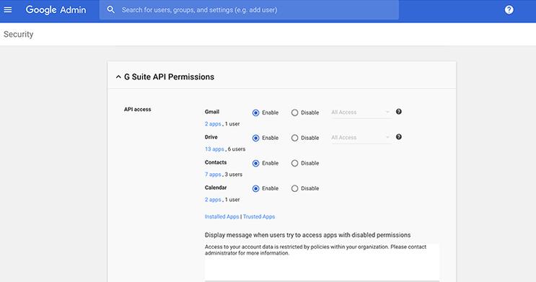Open the Drive 13 apps link

point(214,149)
